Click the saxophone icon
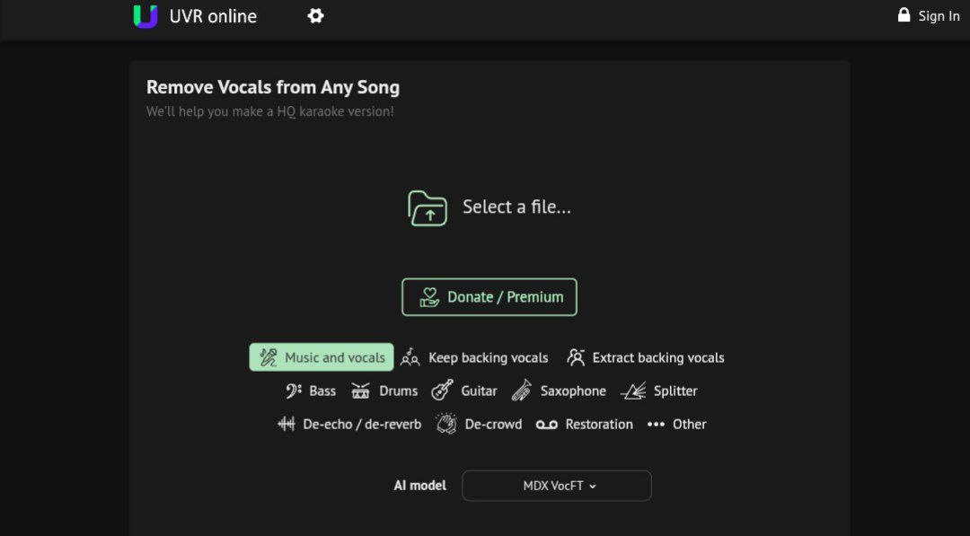 [522, 391]
